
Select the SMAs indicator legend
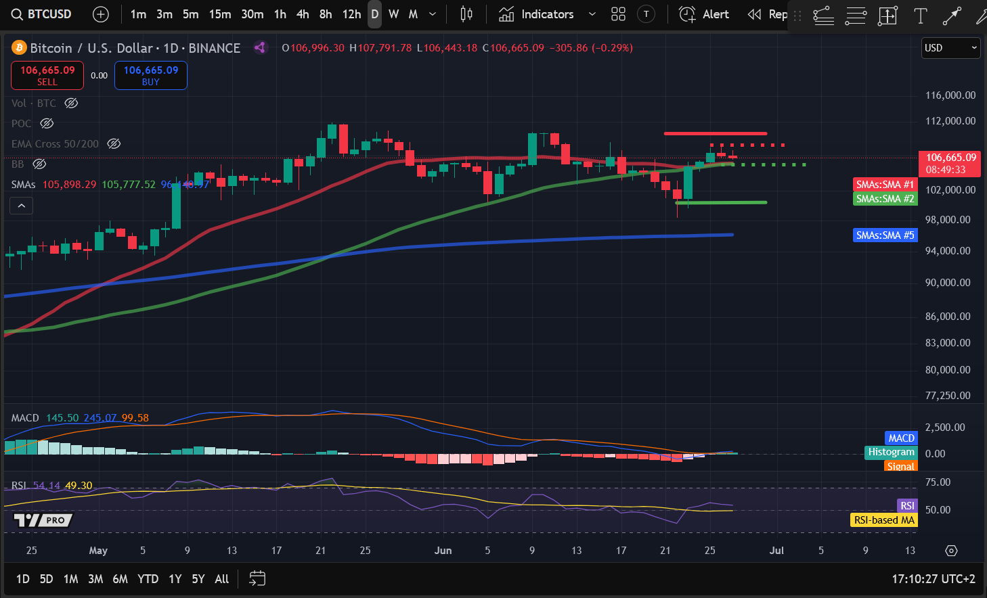[23, 185]
